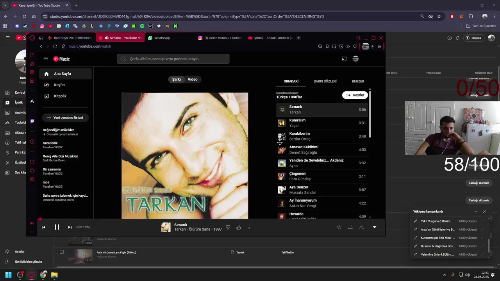Select the BENZER tab
This screenshot has width=500, height=281.
(x=358, y=81)
